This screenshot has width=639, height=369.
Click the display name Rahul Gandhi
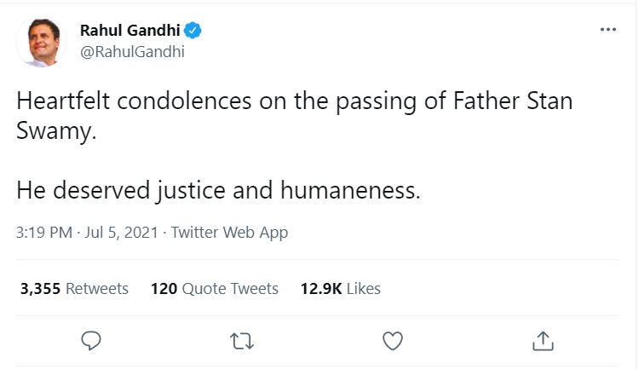click(x=129, y=32)
